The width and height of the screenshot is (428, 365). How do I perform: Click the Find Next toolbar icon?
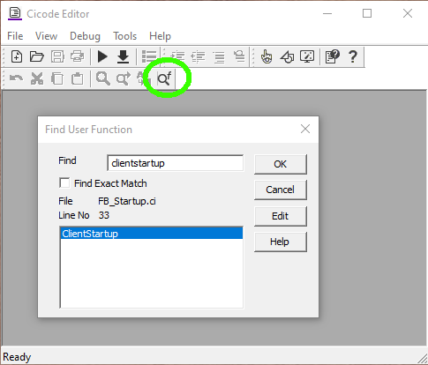click(x=123, y=78)
